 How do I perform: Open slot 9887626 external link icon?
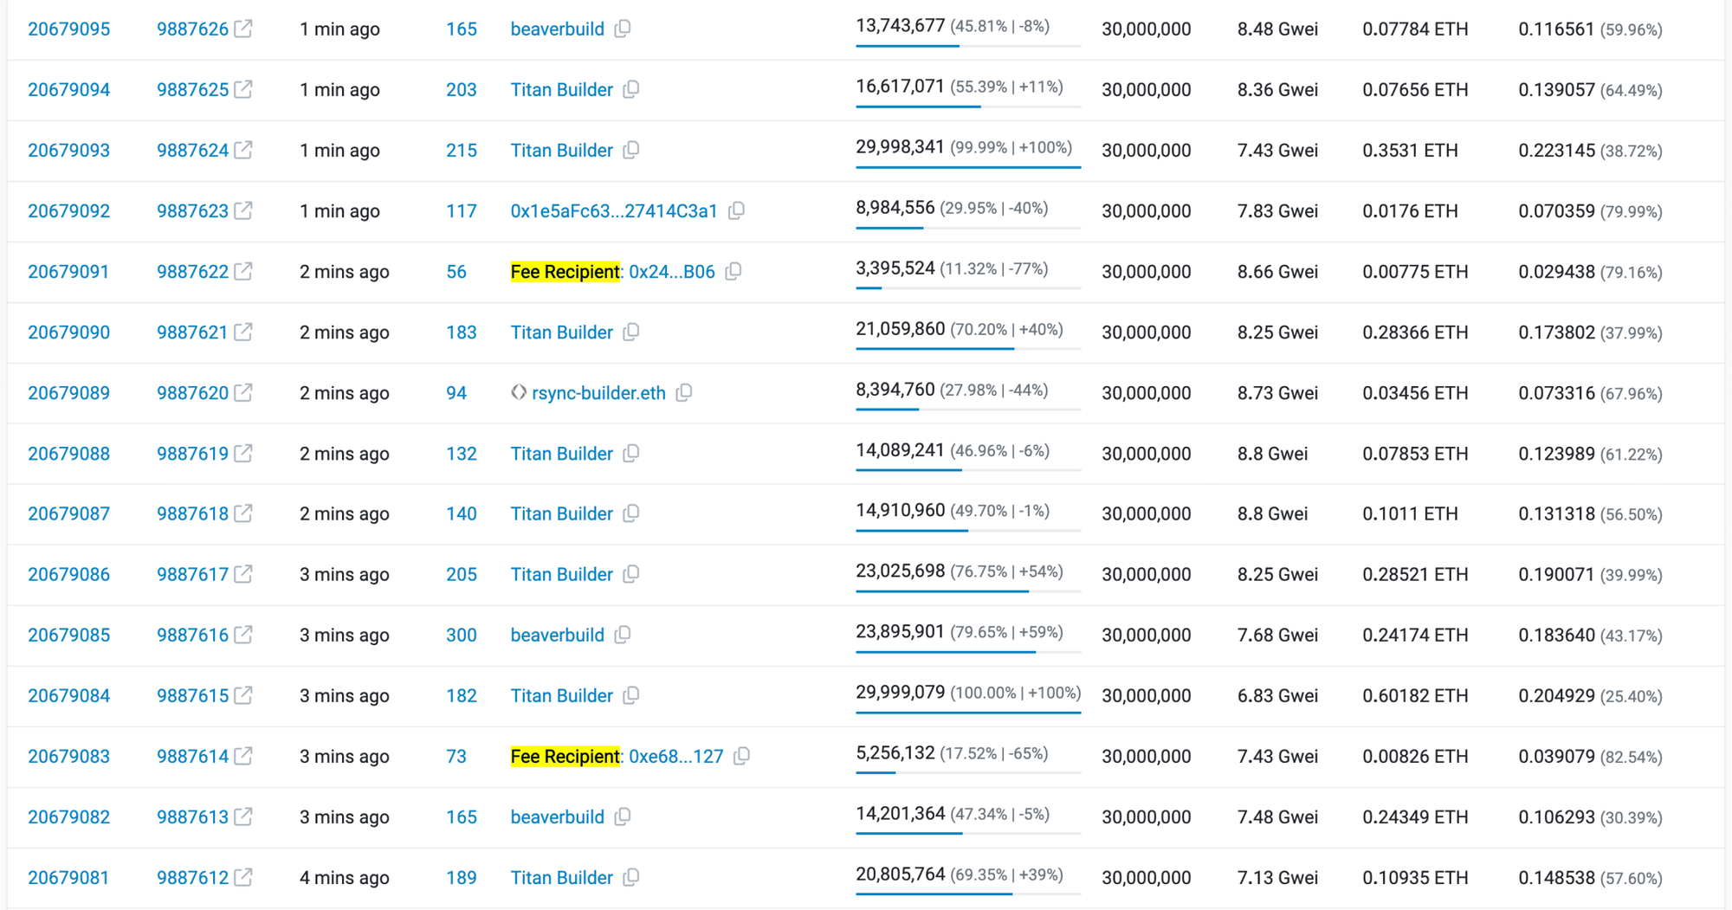click(244, 29)
